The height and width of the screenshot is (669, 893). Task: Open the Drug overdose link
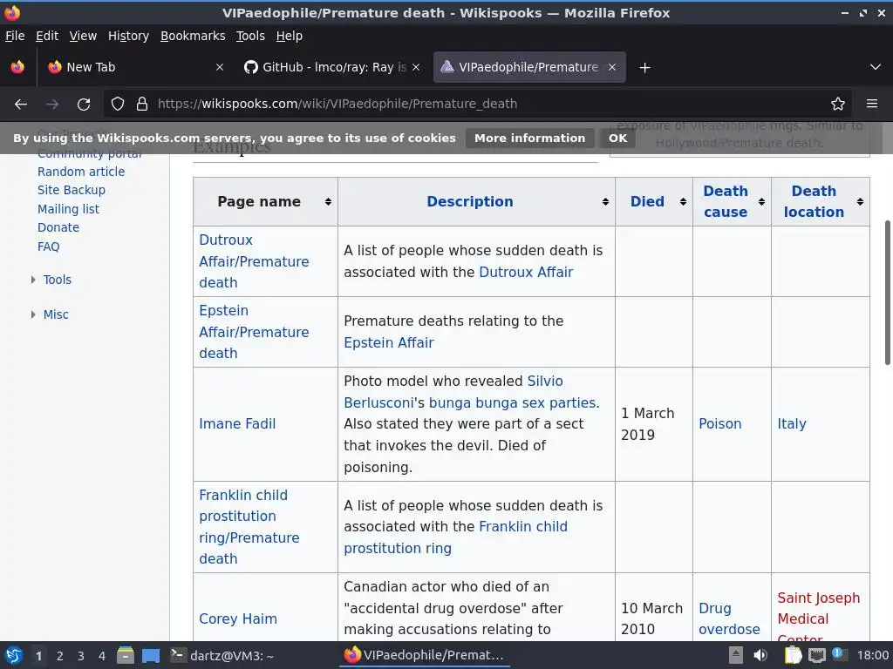[x=729, y=619]
